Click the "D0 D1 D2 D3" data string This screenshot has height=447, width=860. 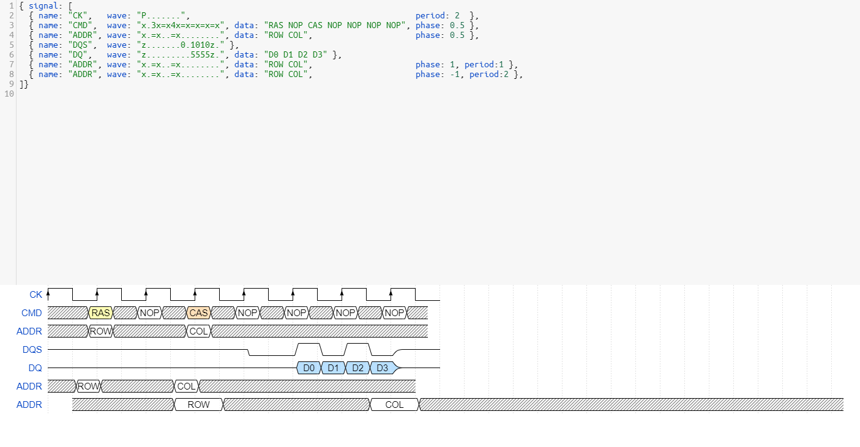[x=296, y=54]
